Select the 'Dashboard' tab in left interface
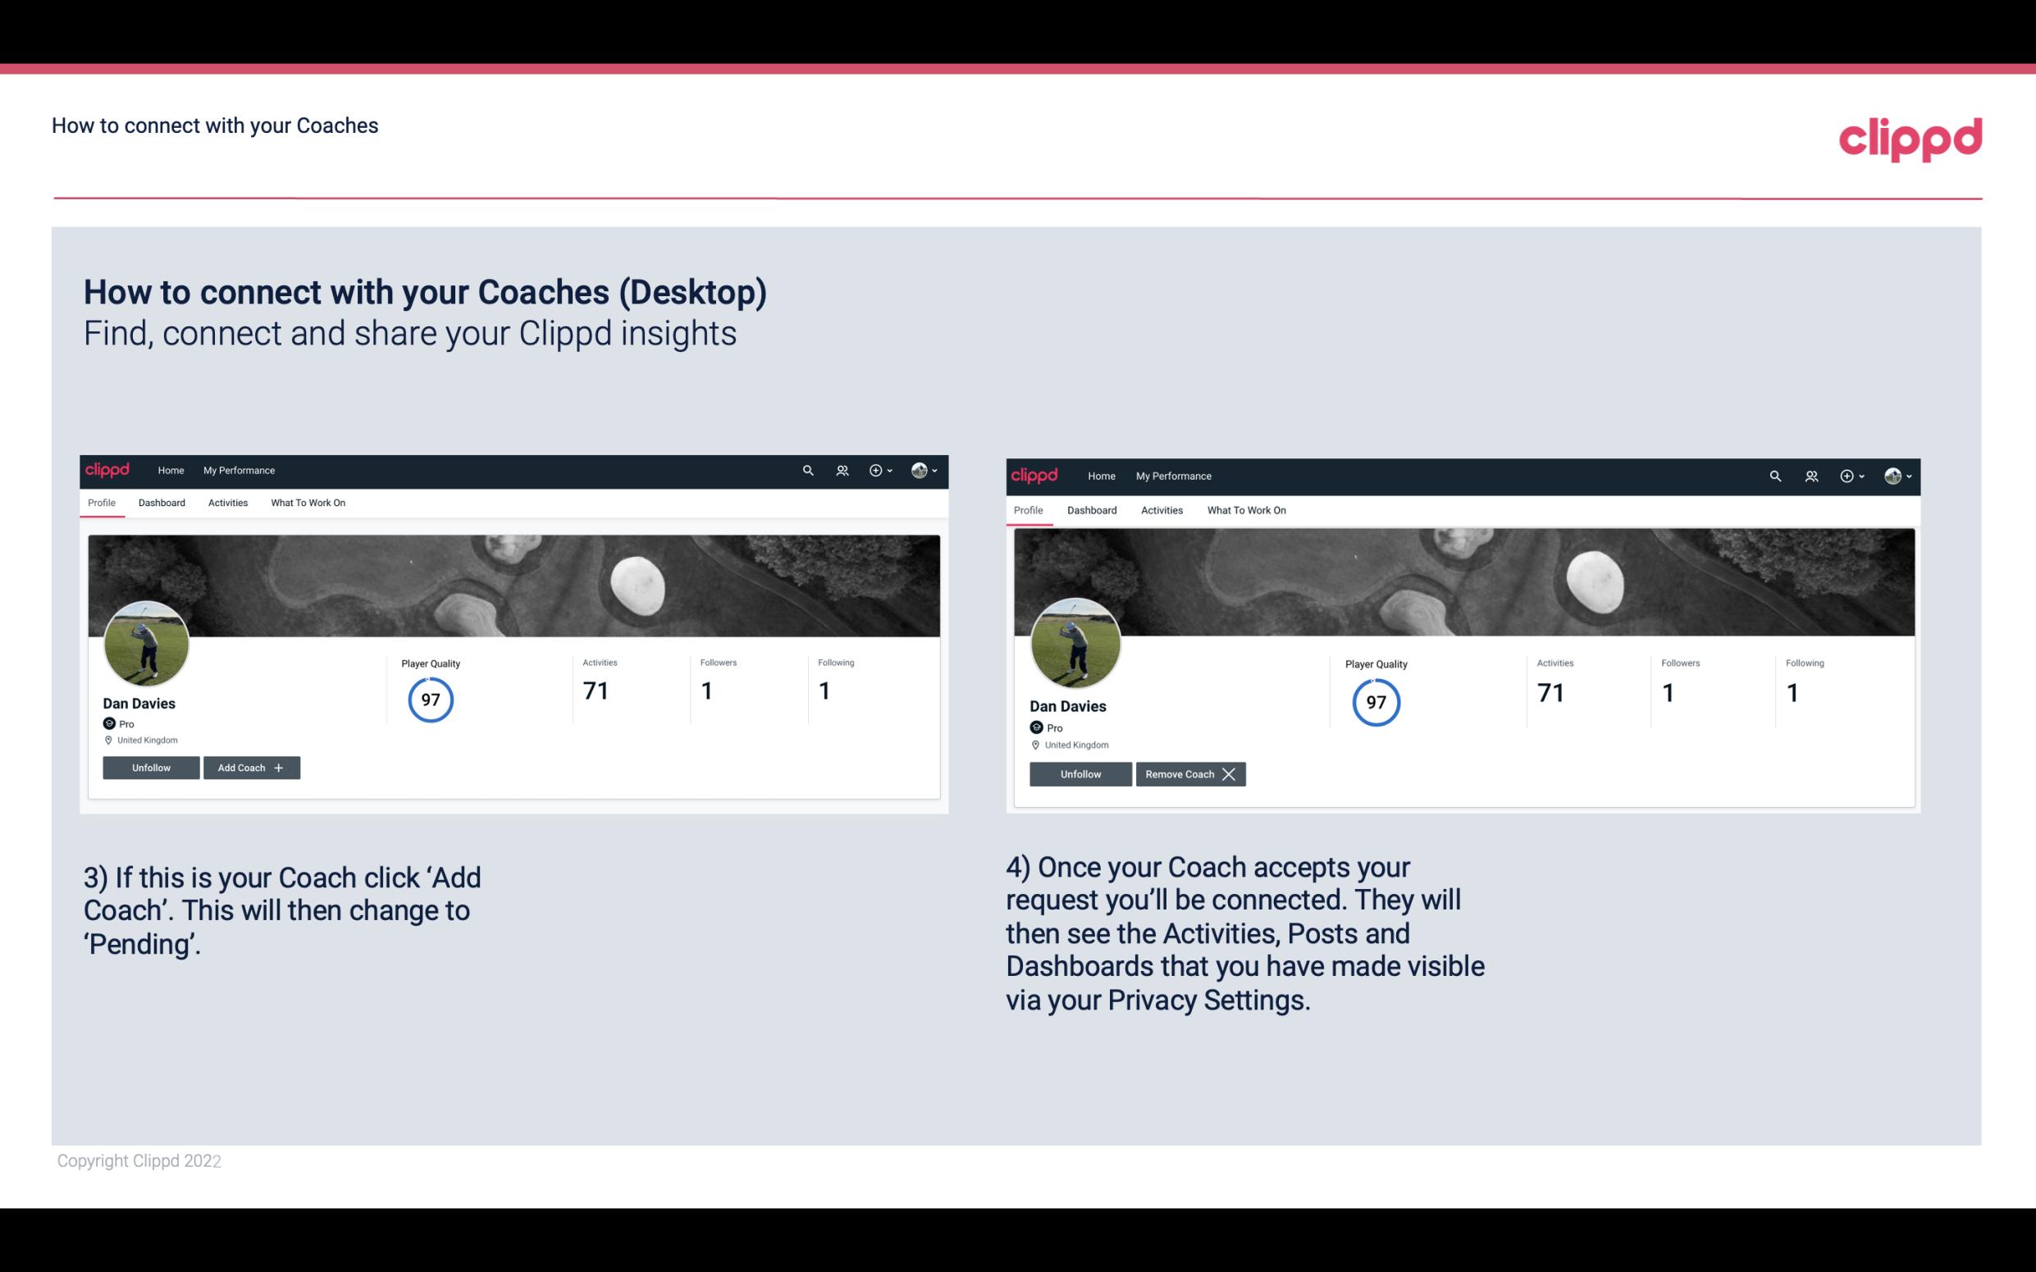Screen dimensions: 2036x1272 coord(160,503)
